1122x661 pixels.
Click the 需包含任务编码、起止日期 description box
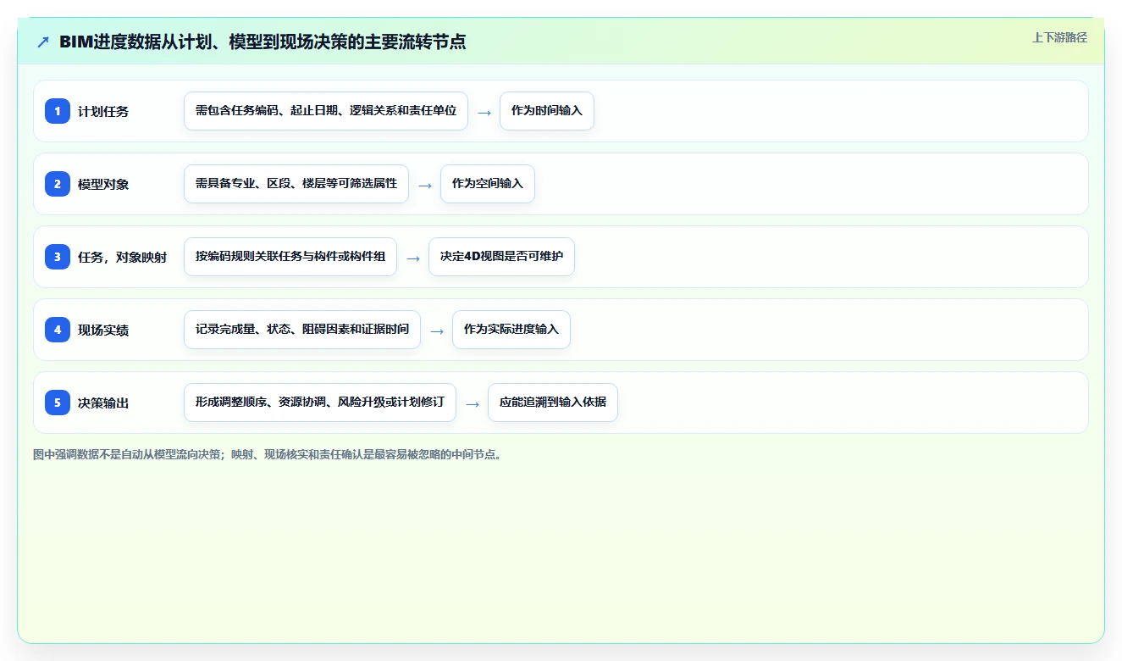tap(326, 111)
